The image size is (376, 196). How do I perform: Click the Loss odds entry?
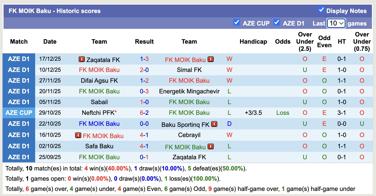tap(283, 113)
